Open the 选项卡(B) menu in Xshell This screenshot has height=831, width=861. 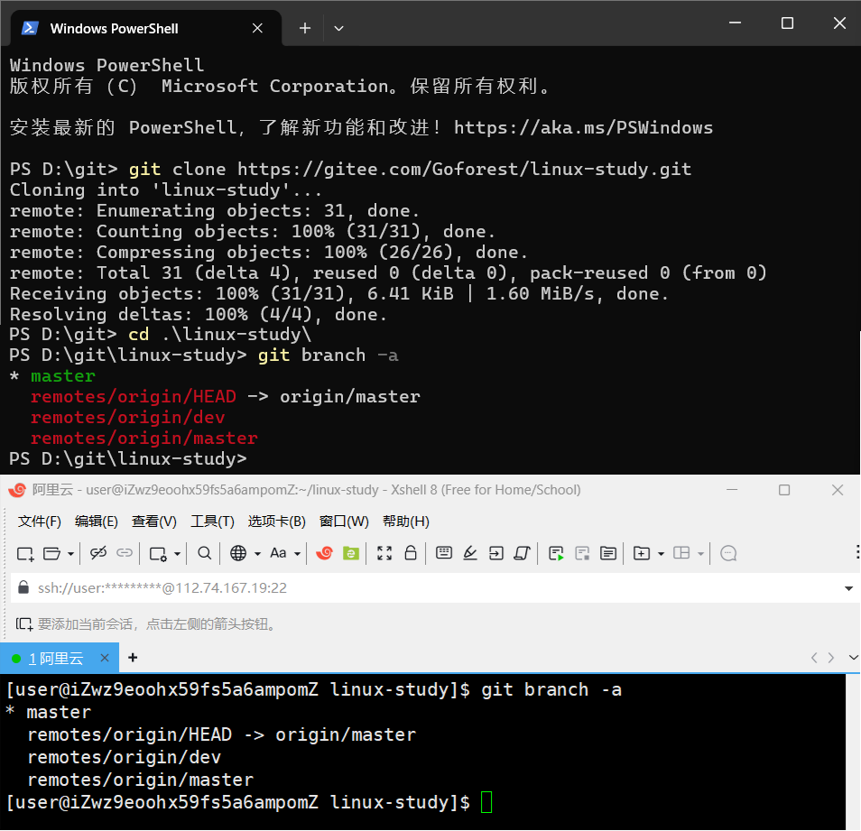pos(277,521)
